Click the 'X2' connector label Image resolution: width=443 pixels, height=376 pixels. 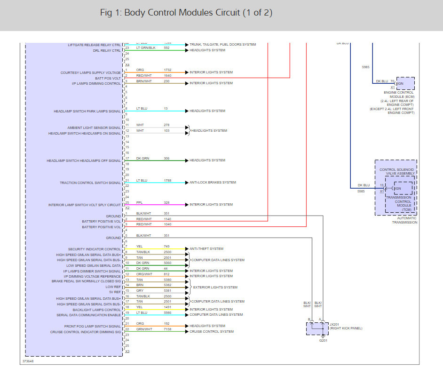[x=127, y=208]
